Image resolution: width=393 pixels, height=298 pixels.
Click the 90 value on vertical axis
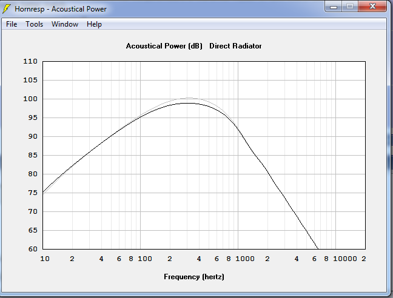pyautogui.click(x=33, y=136)
